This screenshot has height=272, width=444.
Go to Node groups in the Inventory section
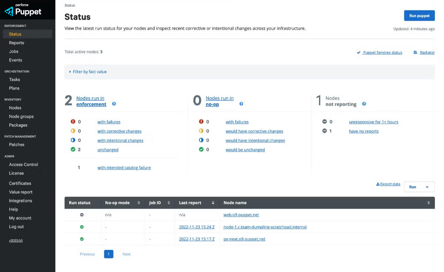coord(21,117)
